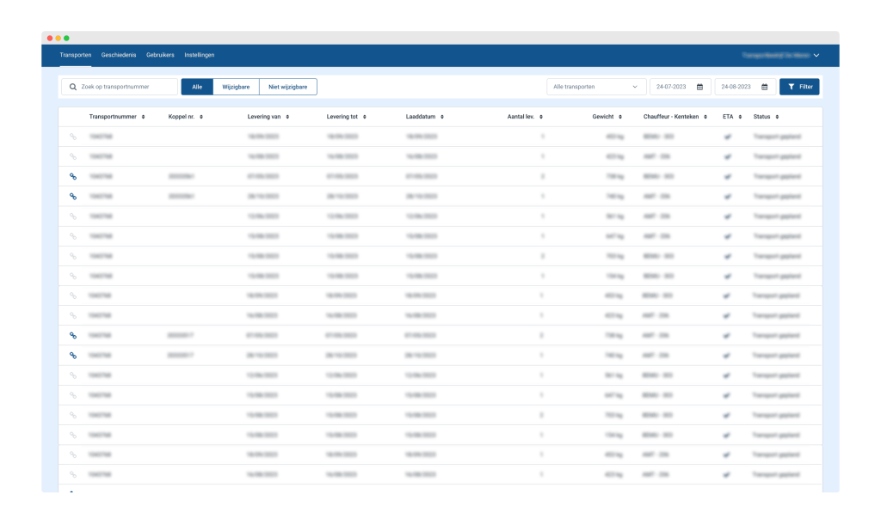Expand the user account menu chevron
The image size is (881, 524).
coord(816,56)
